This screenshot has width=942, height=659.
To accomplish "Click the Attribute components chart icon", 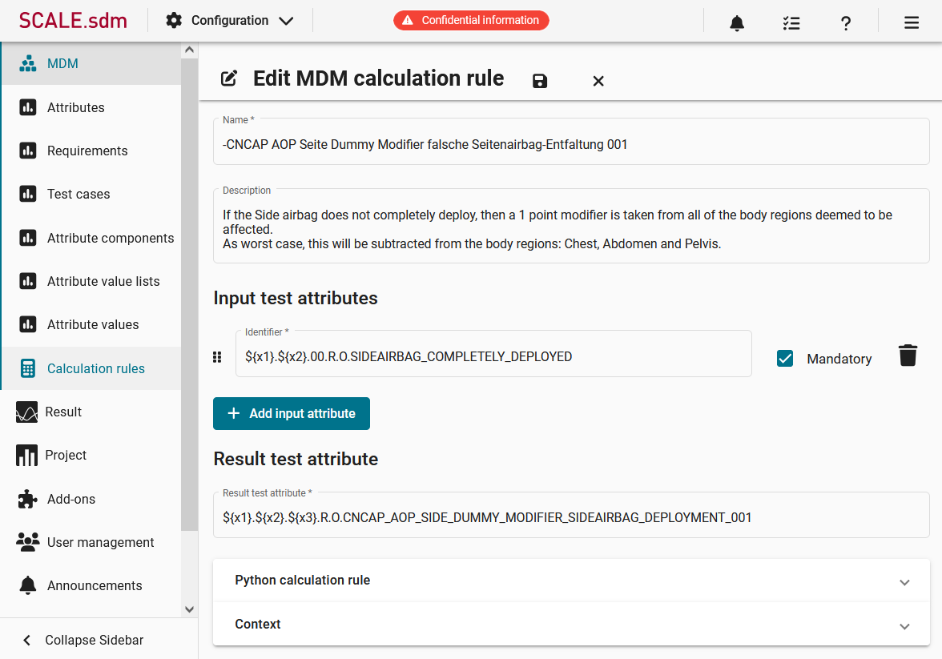I will click(x=27, y=238).
